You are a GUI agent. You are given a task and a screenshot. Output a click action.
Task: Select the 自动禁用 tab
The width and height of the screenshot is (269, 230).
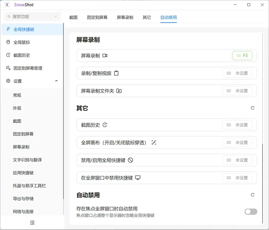tap(169, 17)
